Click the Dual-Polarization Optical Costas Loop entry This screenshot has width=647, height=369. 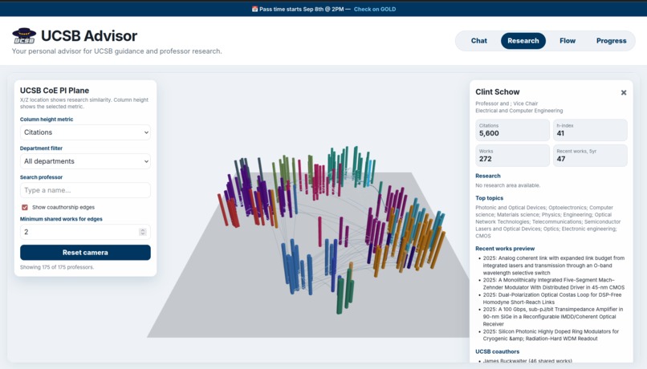click(x=552, y=298)
